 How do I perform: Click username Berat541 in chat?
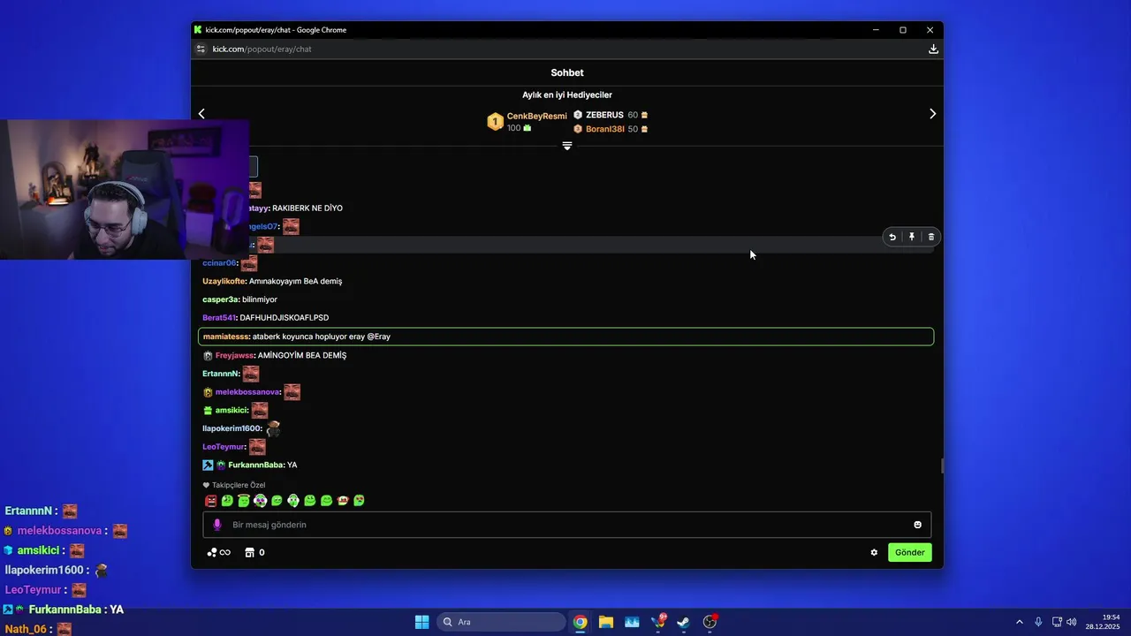coord(219,318)
